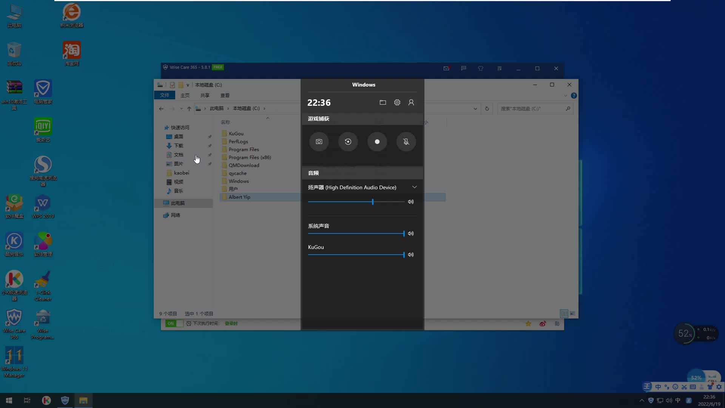Expand the speaker device dropdown chevron
Viewport: 725px width, 408px height.
(414, 187)
